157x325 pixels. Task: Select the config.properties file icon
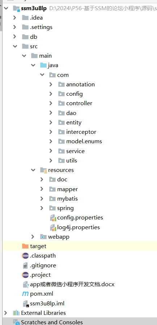(53, 218)
